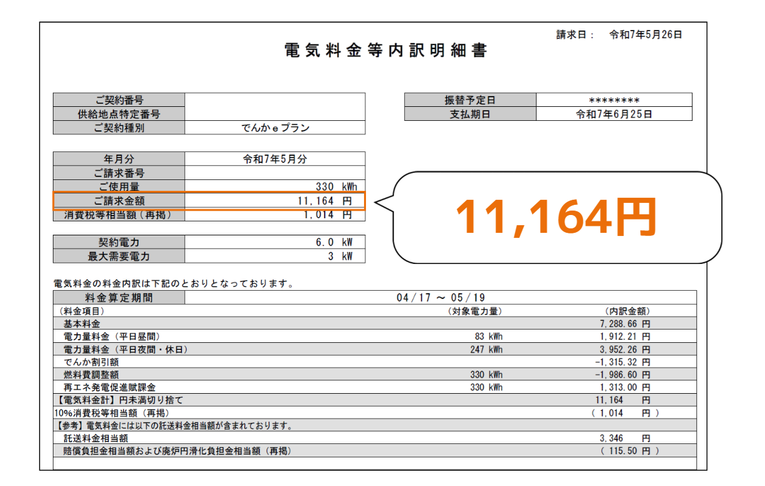Select the 支払期日 date 令和7年6月25日
This screenshot has height=486, width=765.
pos(614,114)
